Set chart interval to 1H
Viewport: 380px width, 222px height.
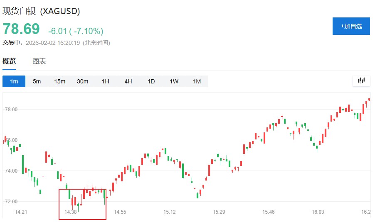(106, 81)
